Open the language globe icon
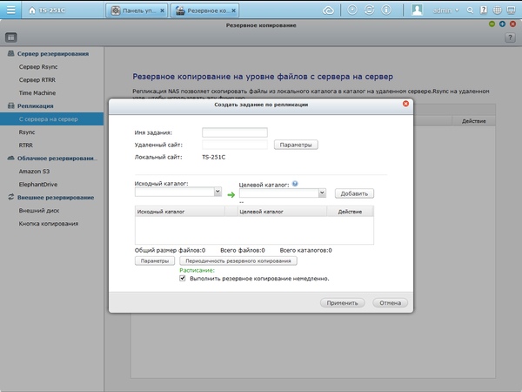 pyautogui.click(x=497, y=10)
